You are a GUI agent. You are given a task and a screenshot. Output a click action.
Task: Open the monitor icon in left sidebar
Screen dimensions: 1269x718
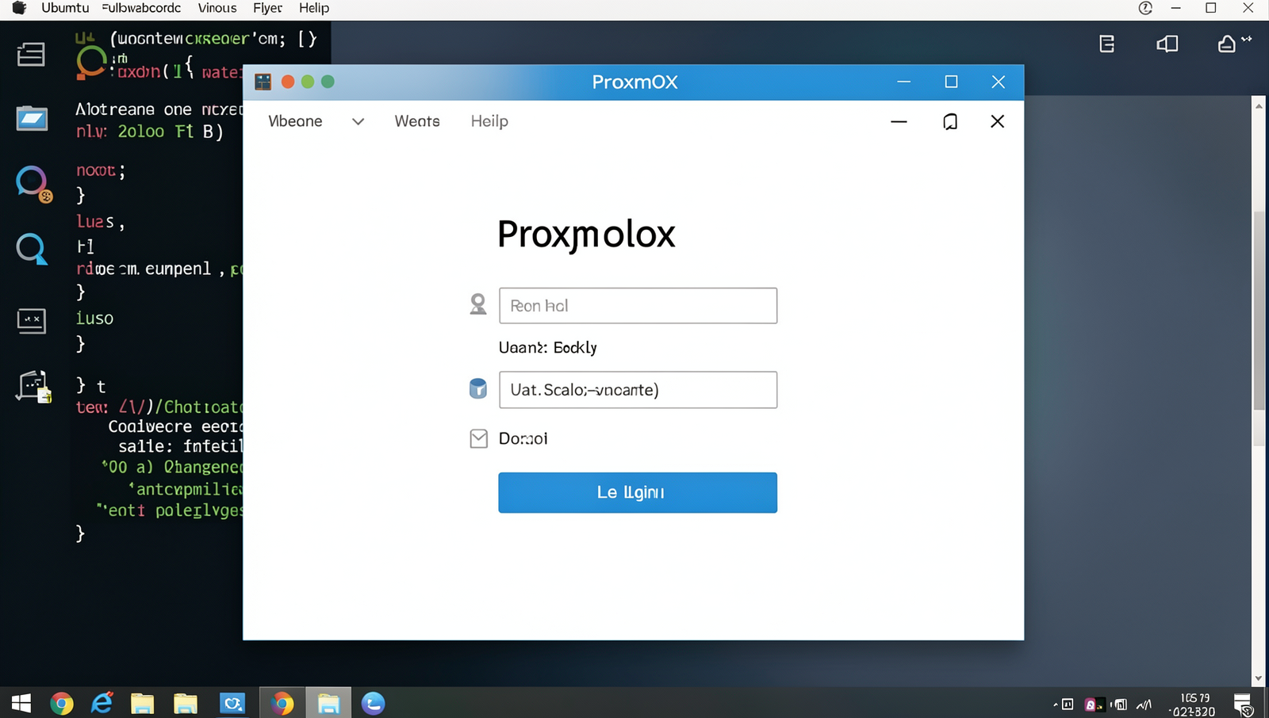pyautogui.click(x=32, y=321)
